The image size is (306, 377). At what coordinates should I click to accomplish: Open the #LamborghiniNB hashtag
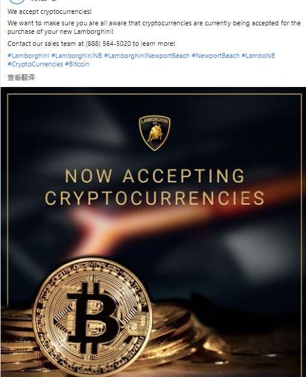[77, 56]
